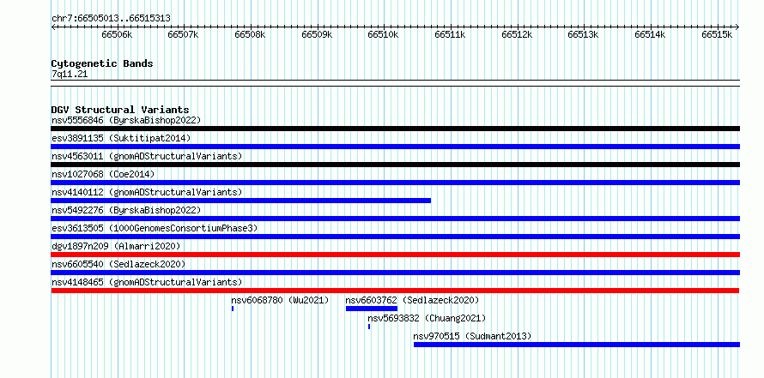Click the DGV Structural Variants track title

(120, 110)
